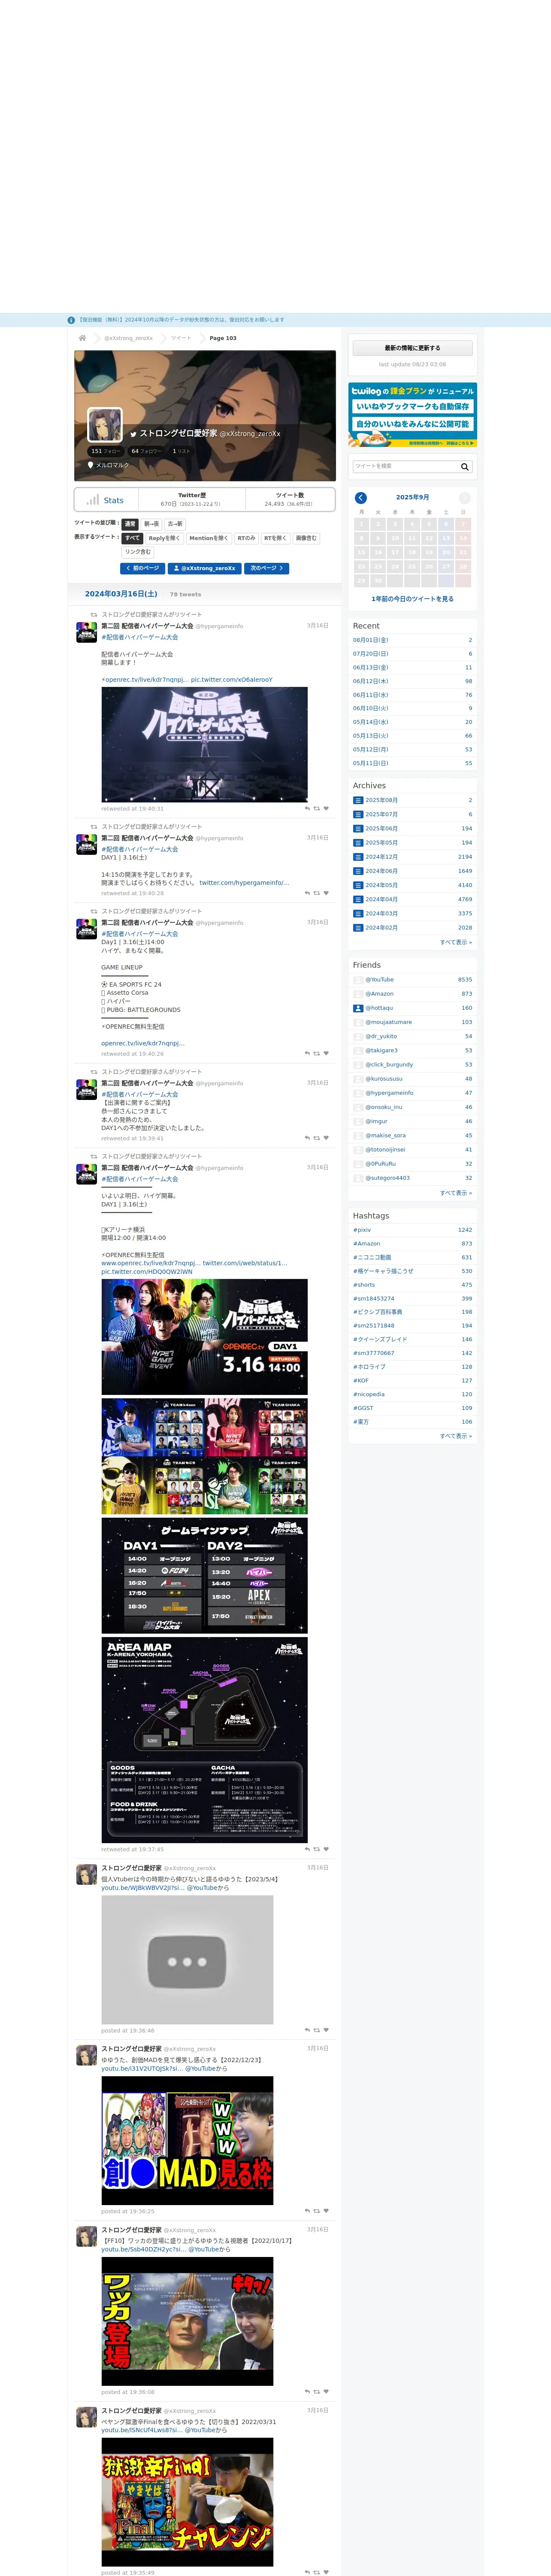Go to 次のページ
The image size is (551, 2576).
point(267,568)
